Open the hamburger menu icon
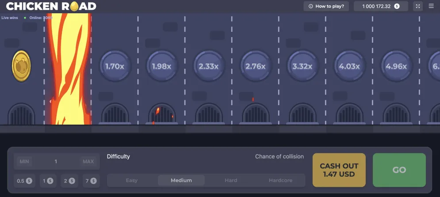Viewport: 440px width, 197px height. (x=431, y=6)
